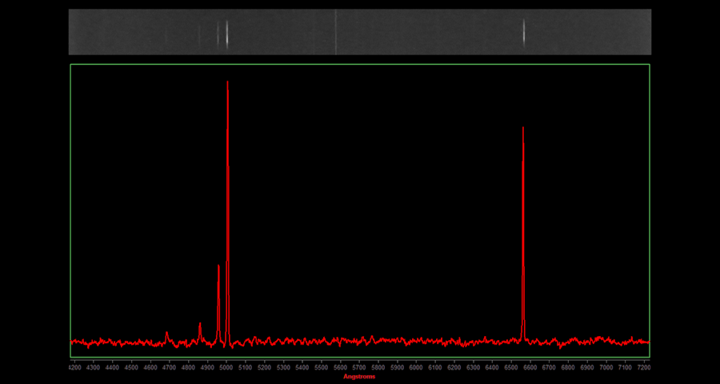This screenshot has height=384, width=720.
Task: Click the 5800 tick label on the axis
Action: pos(378,367)
